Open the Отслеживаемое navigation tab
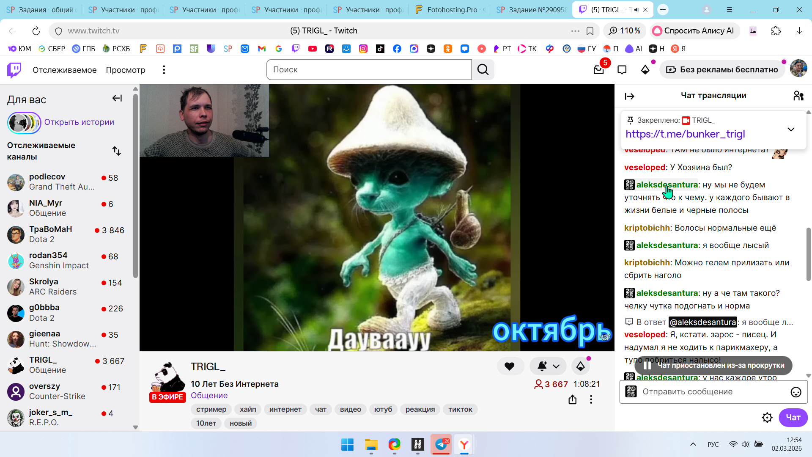The image size is (812, 457). pyautogui.click(x=64, y=70)
